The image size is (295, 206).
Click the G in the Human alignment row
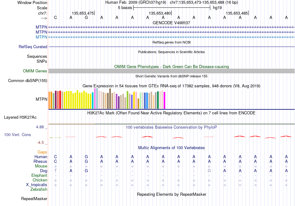pyautogui.click(x=86, y=157)
